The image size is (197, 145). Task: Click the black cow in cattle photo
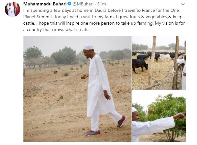(140, 64)
